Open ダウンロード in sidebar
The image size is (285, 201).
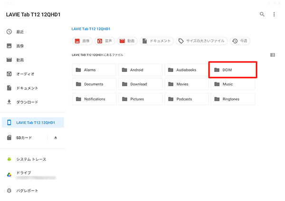pos(33,102)
